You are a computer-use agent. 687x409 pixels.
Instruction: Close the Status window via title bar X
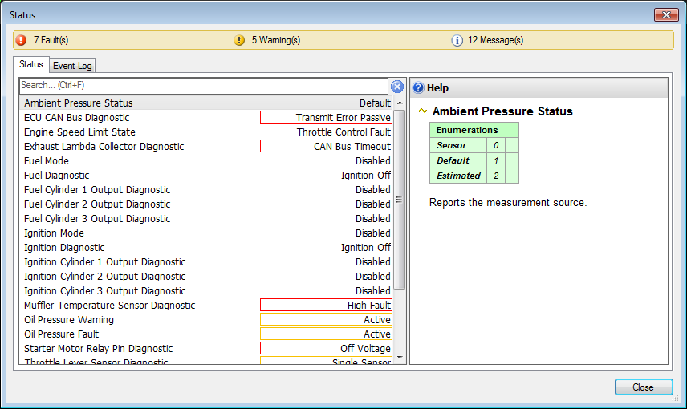click(665, 15)
